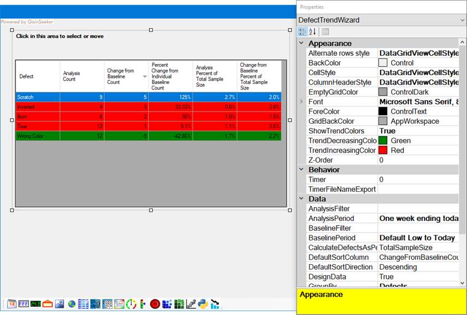Screen dimensions: 467x315
Task: Click the TrendIncreasingColor red swatch
Action: click(x=383, y=150)
